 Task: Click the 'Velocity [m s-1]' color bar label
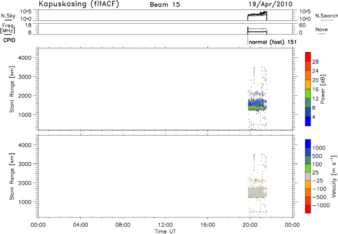(334, 176)
